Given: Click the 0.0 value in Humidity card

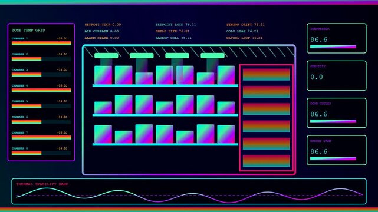Looking at the screenshot, I should pos(317,77).
